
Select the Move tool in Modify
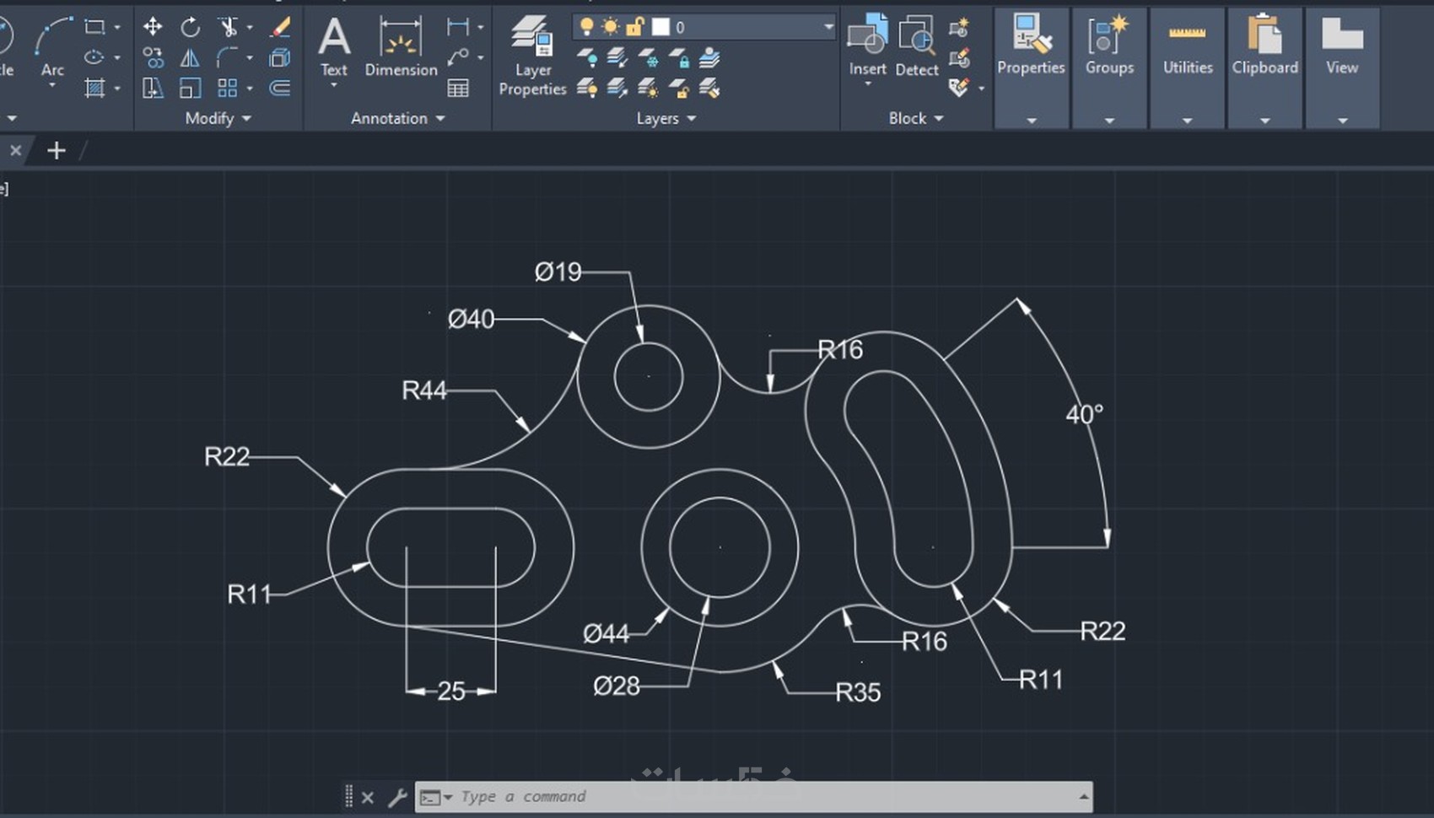(x=153, y=27)
